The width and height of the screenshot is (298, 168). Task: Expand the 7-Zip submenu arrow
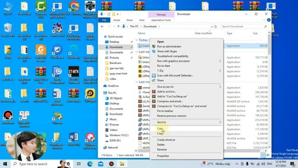(x=220, y=70)
